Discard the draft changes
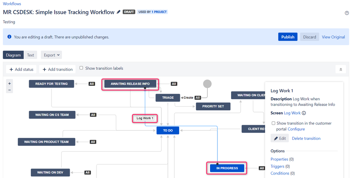Viewport: 350px width, 178px height. pos(310,37)
